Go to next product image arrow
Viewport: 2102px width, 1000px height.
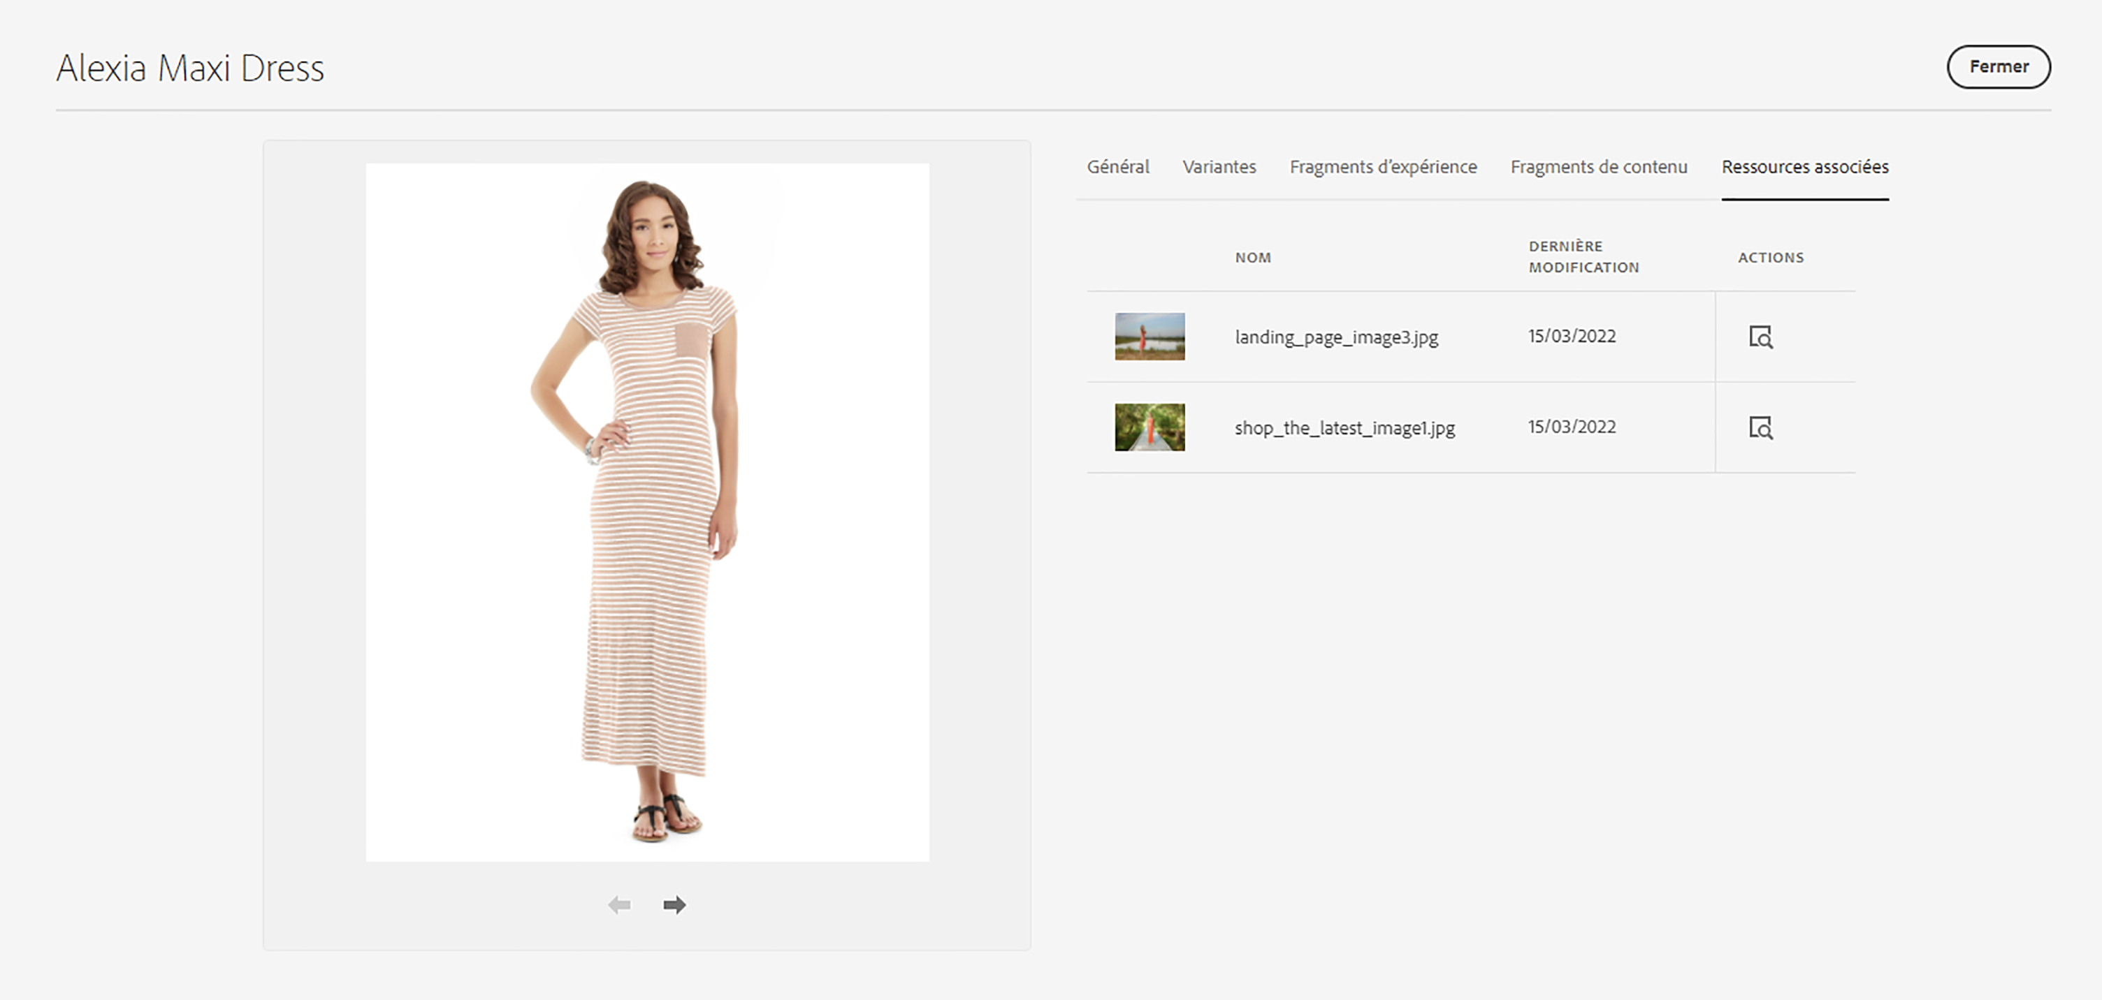click(674, 904)
